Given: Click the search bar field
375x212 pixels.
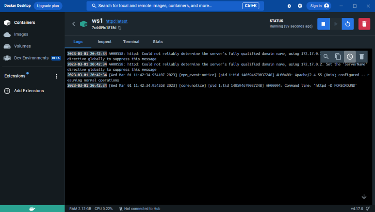Looking at the screenshot, I should (175, 6).
